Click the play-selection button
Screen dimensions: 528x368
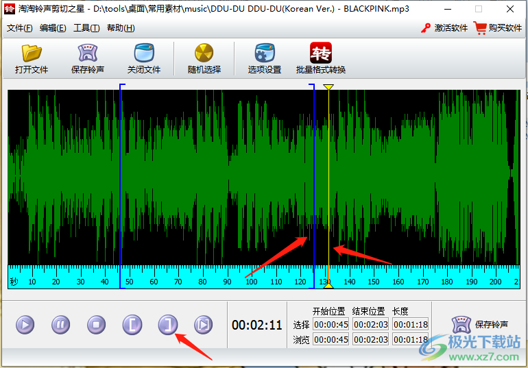204,325
